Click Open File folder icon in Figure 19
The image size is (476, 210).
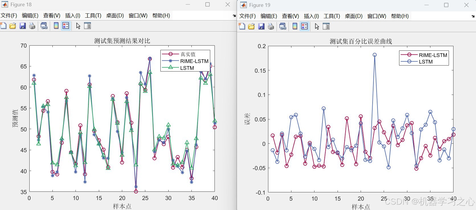click(x=252, y=26)
